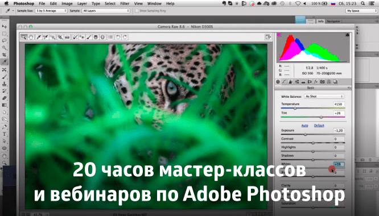Image resolution: width=379 pixels, height=216 pixels.
Task: Choose the Spot Removal tool
Action: (75, 37)
